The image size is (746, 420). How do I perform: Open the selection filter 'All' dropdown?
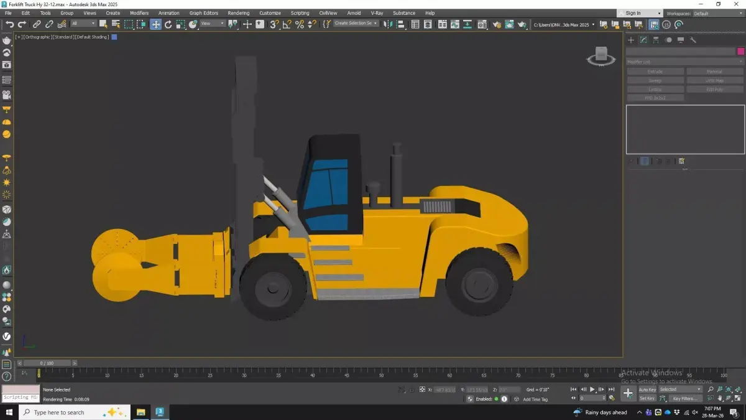(x=83, y=24)
